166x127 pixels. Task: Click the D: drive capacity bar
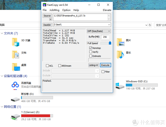(37, 98)
